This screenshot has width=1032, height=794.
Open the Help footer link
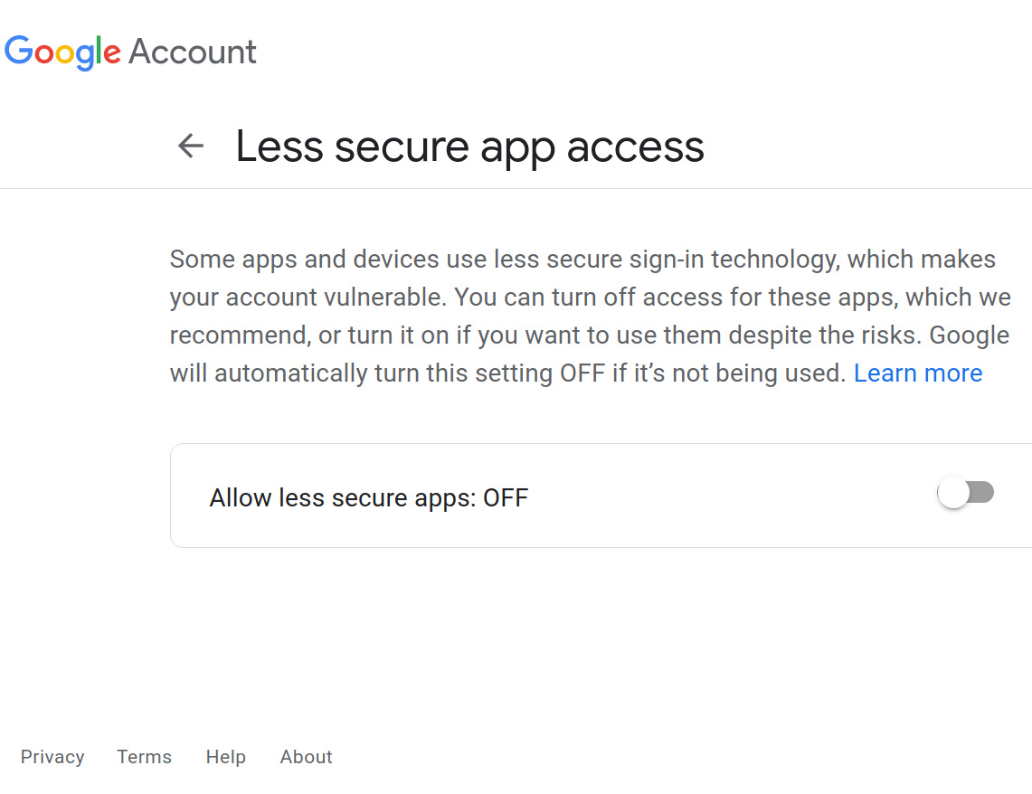(x=225, y=757)
